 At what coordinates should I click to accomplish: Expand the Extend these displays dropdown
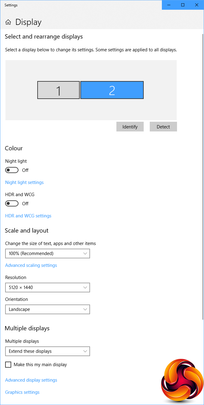(48, 351)
